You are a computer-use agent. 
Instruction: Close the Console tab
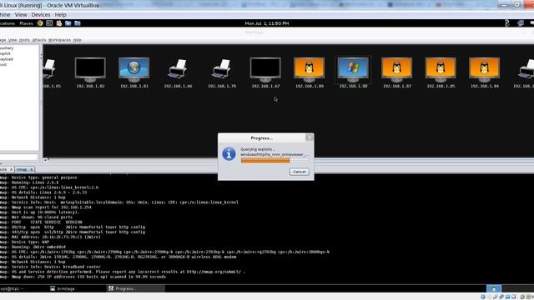coord(11,169)
